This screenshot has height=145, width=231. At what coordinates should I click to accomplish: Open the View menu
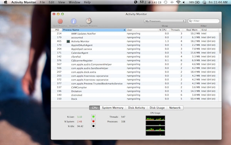click(62, 2)
